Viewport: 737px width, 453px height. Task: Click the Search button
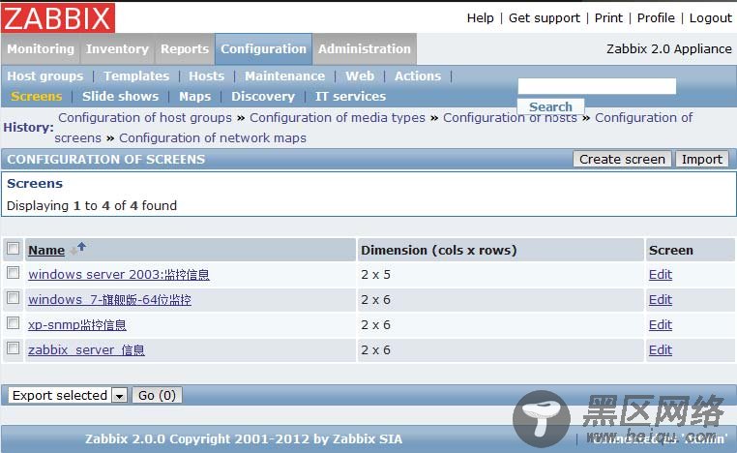pos(551,106)
